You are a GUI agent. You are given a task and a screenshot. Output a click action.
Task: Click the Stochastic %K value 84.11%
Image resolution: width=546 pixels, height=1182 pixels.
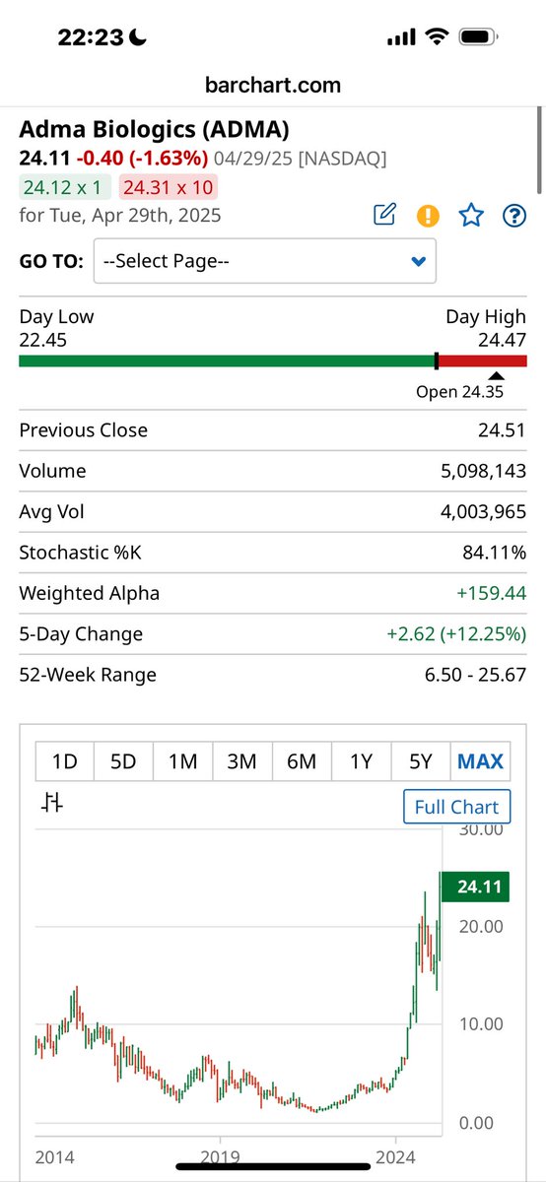(494, 553)
